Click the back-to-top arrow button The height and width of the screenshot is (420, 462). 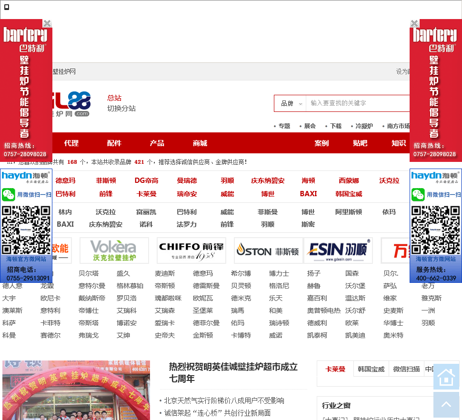click(x=446, y=404)
